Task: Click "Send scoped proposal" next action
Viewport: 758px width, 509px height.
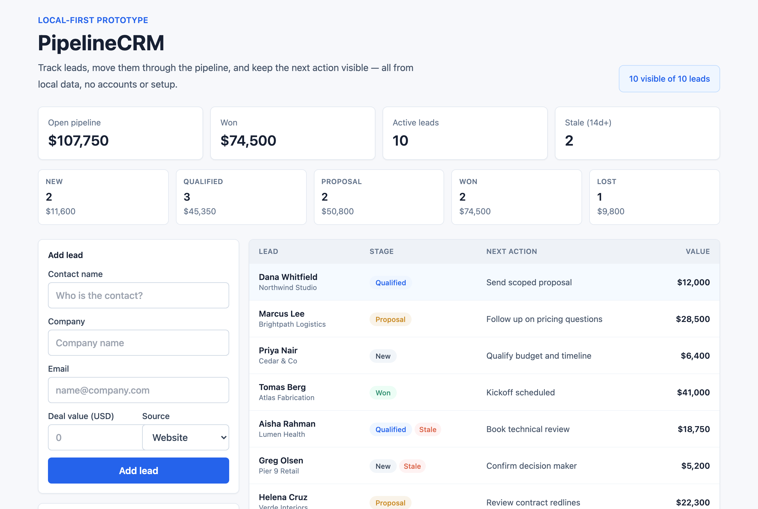Action: click(x=529, y=282)
